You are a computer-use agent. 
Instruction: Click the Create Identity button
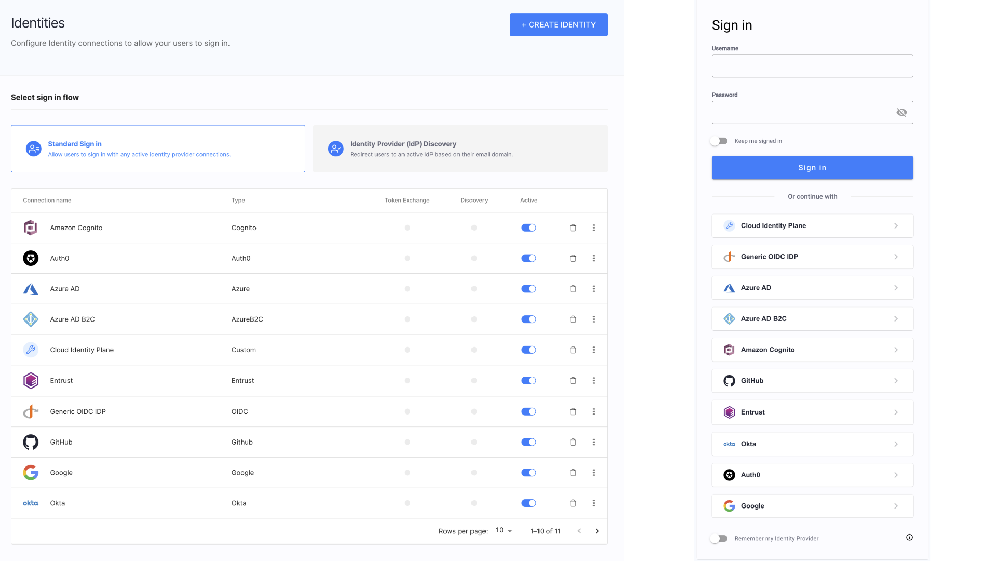point(559,24)
